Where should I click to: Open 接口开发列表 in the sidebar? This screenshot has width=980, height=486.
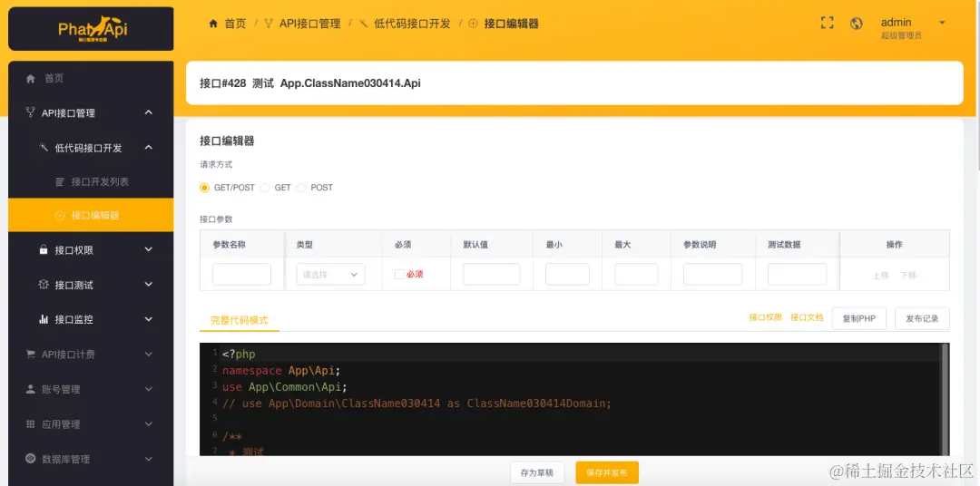pos(91,182)
